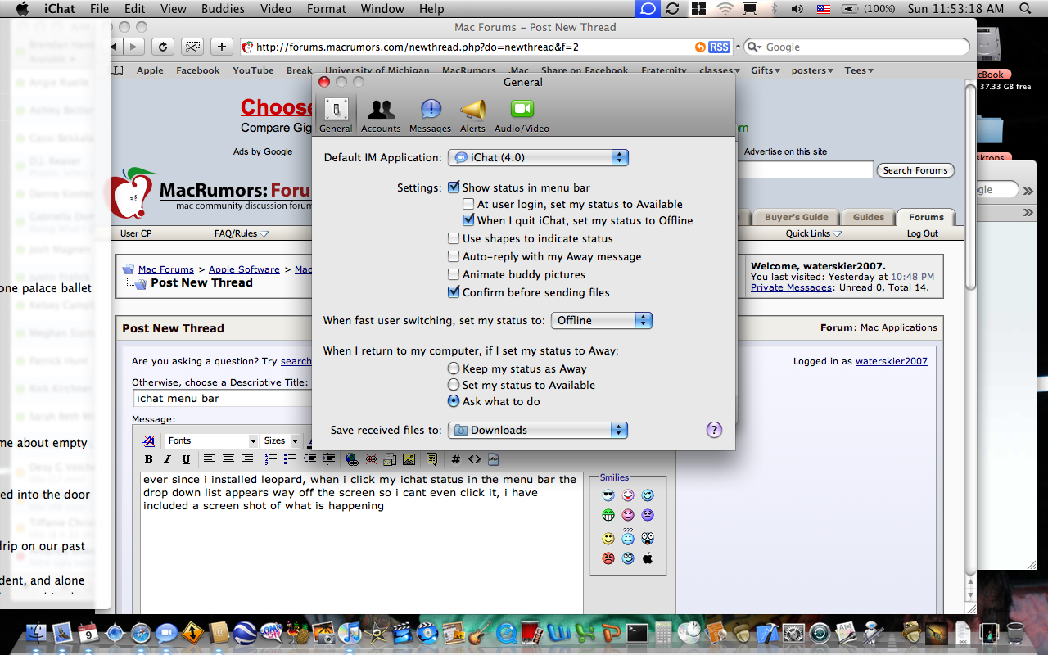Open Spotlight search in menu bar

(1025, 9)
